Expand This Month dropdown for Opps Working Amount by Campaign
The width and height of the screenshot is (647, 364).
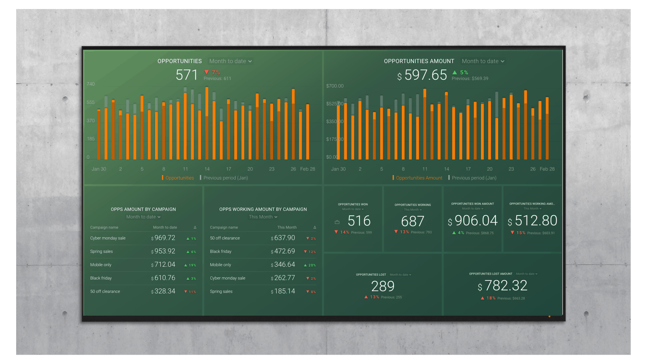(263, 217)
